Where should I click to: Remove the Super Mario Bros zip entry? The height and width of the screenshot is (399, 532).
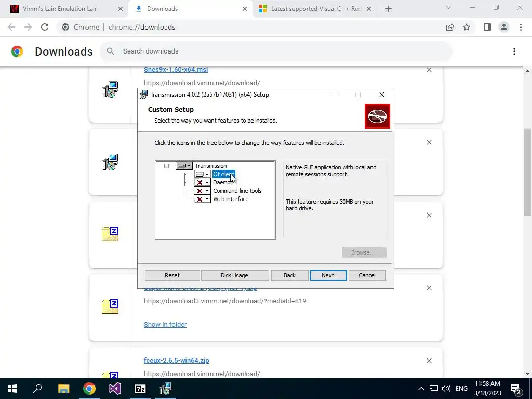429,288
